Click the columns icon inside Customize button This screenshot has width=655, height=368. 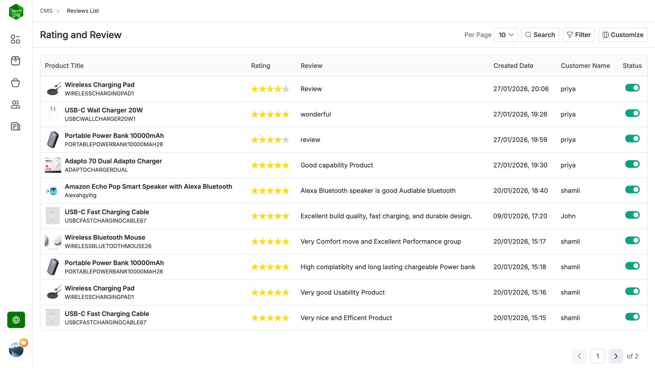point(606,35)
